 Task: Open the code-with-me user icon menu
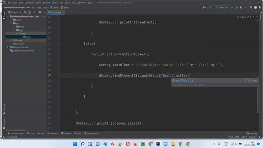coord(204,7)
